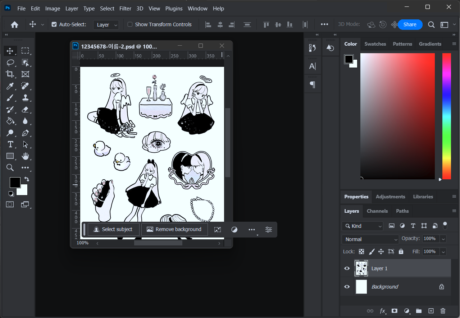
Task: Select the Pen tool
Action: (x=25, y=133)
